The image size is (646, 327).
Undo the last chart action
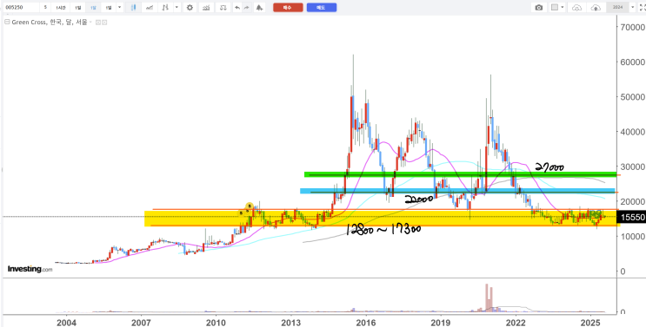click(x=236, y=8)
